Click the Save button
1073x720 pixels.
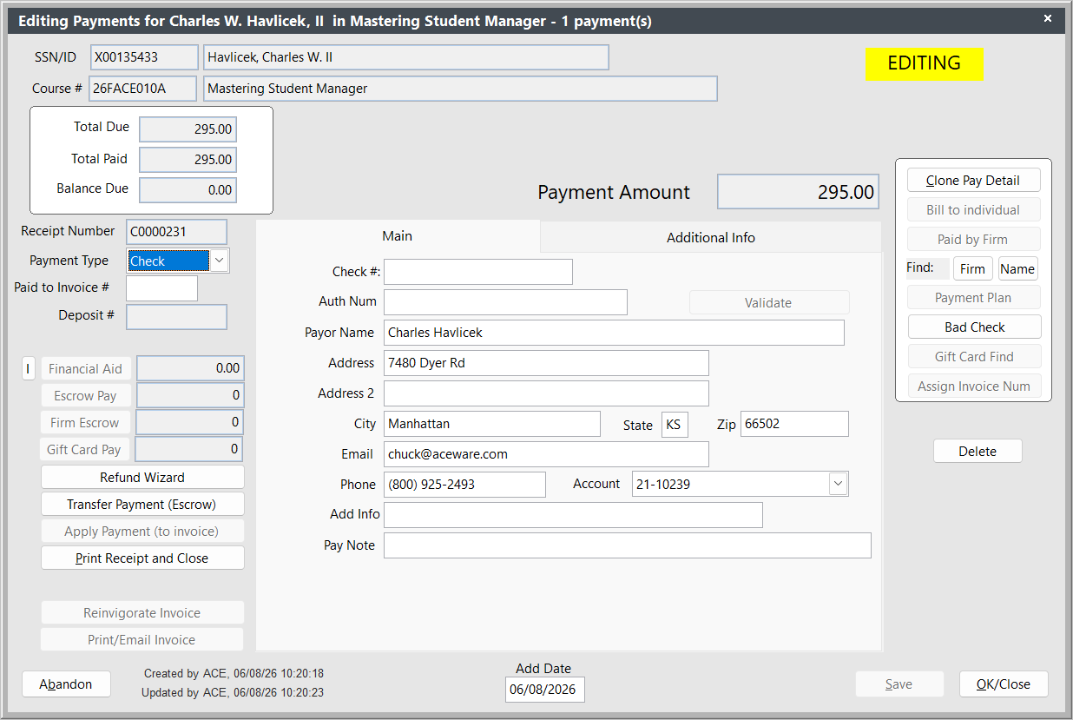click(x=899, y=684)
